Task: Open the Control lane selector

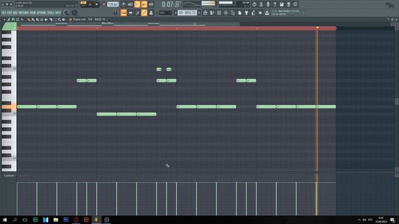Action: pyautogui.click(x=9, y=175)
